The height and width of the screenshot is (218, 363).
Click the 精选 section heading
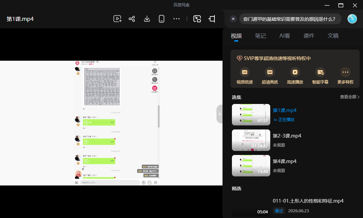pyautogui.click(x=236, y=189)
